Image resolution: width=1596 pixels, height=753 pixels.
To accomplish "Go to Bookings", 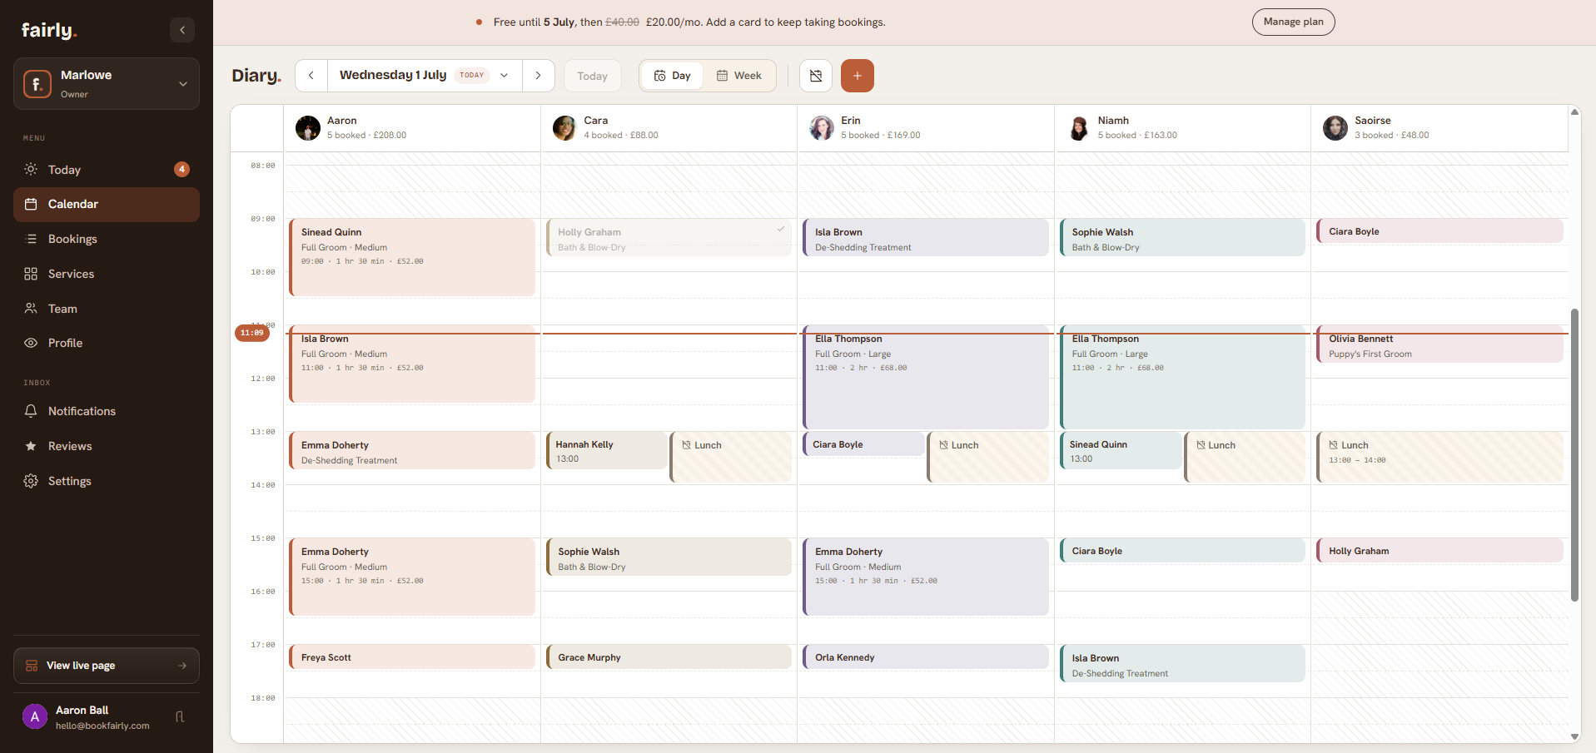I will pyautogui.click(x=107, y=239).
